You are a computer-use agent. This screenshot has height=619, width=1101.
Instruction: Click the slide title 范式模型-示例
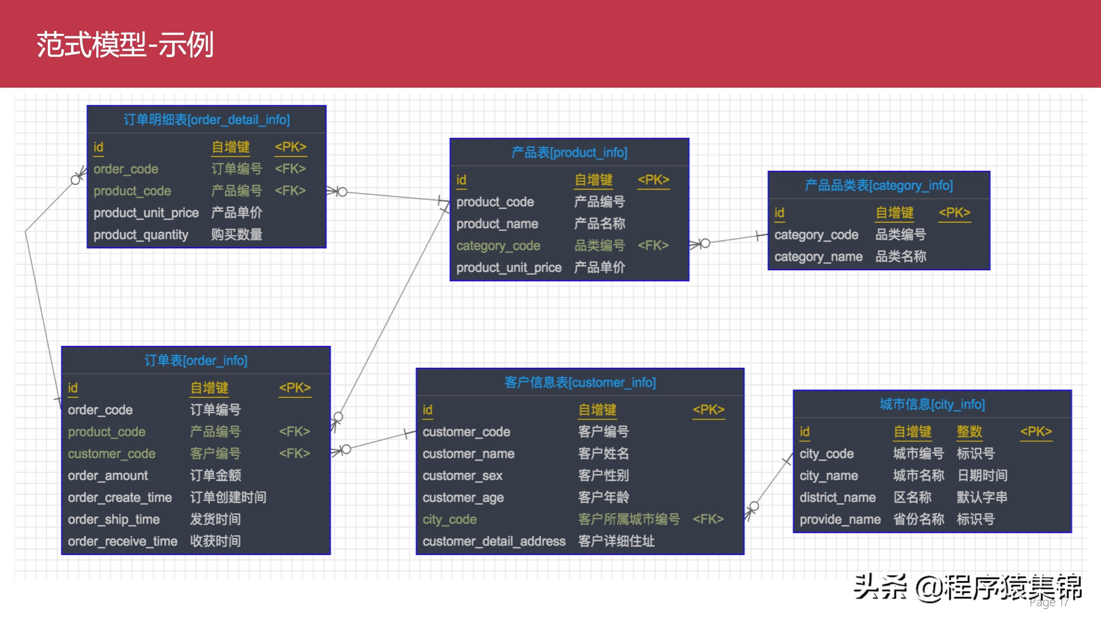(x=125, y=45)
